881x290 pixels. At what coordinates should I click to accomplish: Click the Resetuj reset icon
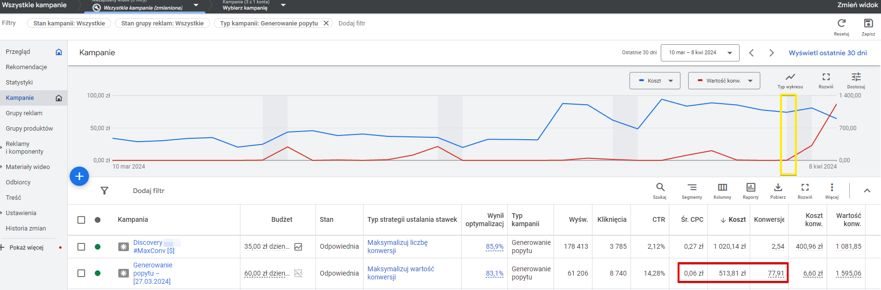(x=841, y=24)
